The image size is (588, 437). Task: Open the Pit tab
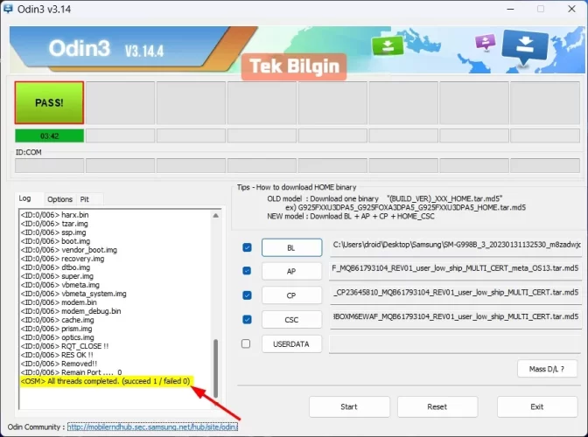click(x=85, y=199)
